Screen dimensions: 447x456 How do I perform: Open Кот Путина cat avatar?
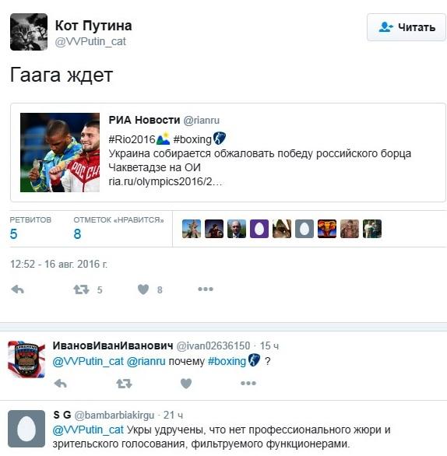(29, 32)
